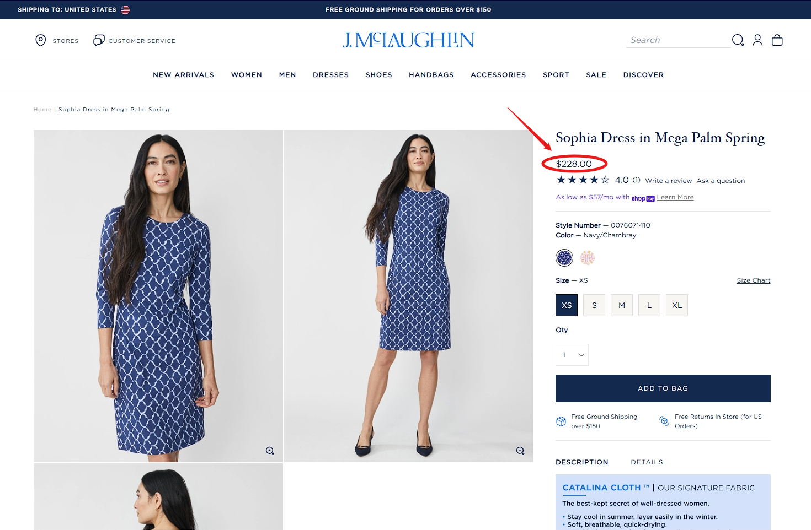Click the Search input field

point(677,40)
